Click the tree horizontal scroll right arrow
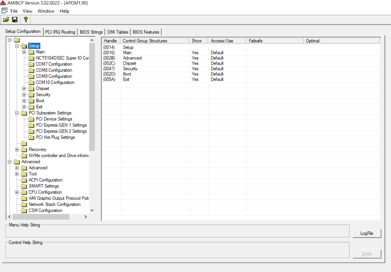391x272 pixels. [85, 217]
